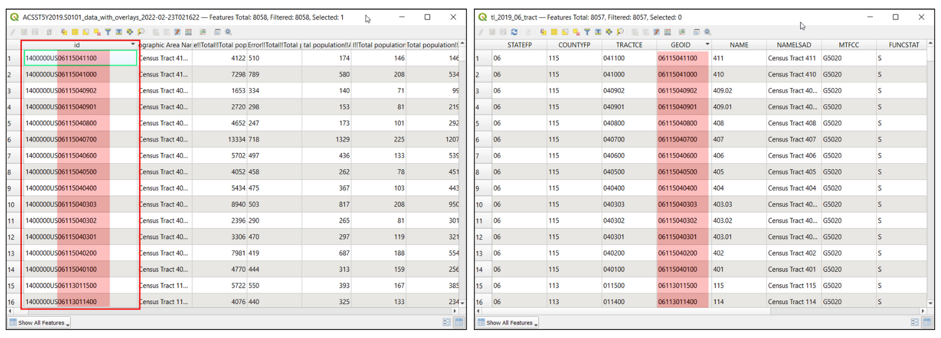This screenshot has width=941, height=338.
Task: Switch right table to form view
Action: 915,323
